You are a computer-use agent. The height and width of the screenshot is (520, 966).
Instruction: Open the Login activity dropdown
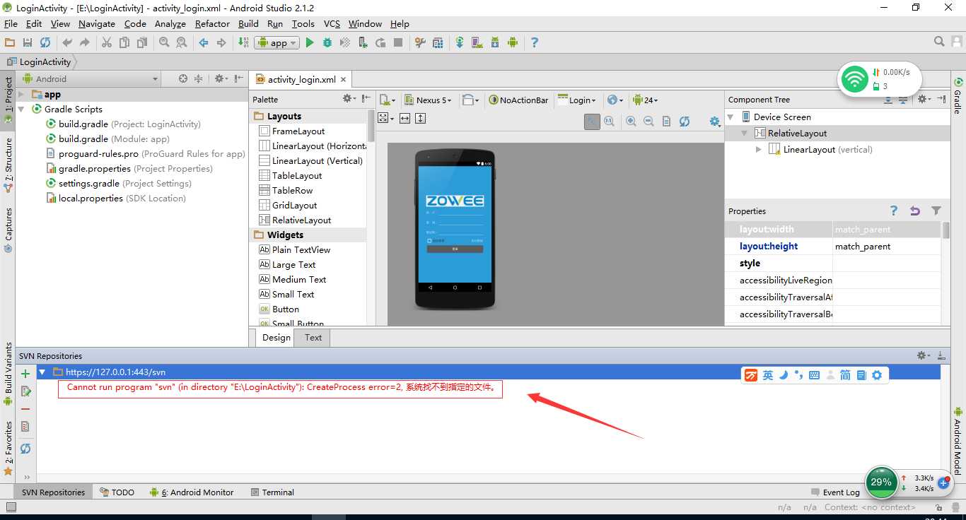tap(577, 100)
